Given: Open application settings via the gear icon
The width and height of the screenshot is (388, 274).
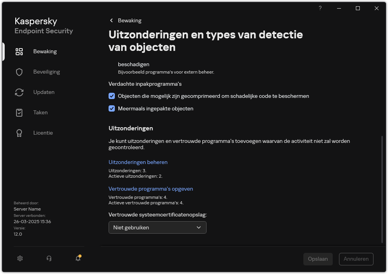Looking at the screenshot, I should pyautogui.click(x=20, y=258).
